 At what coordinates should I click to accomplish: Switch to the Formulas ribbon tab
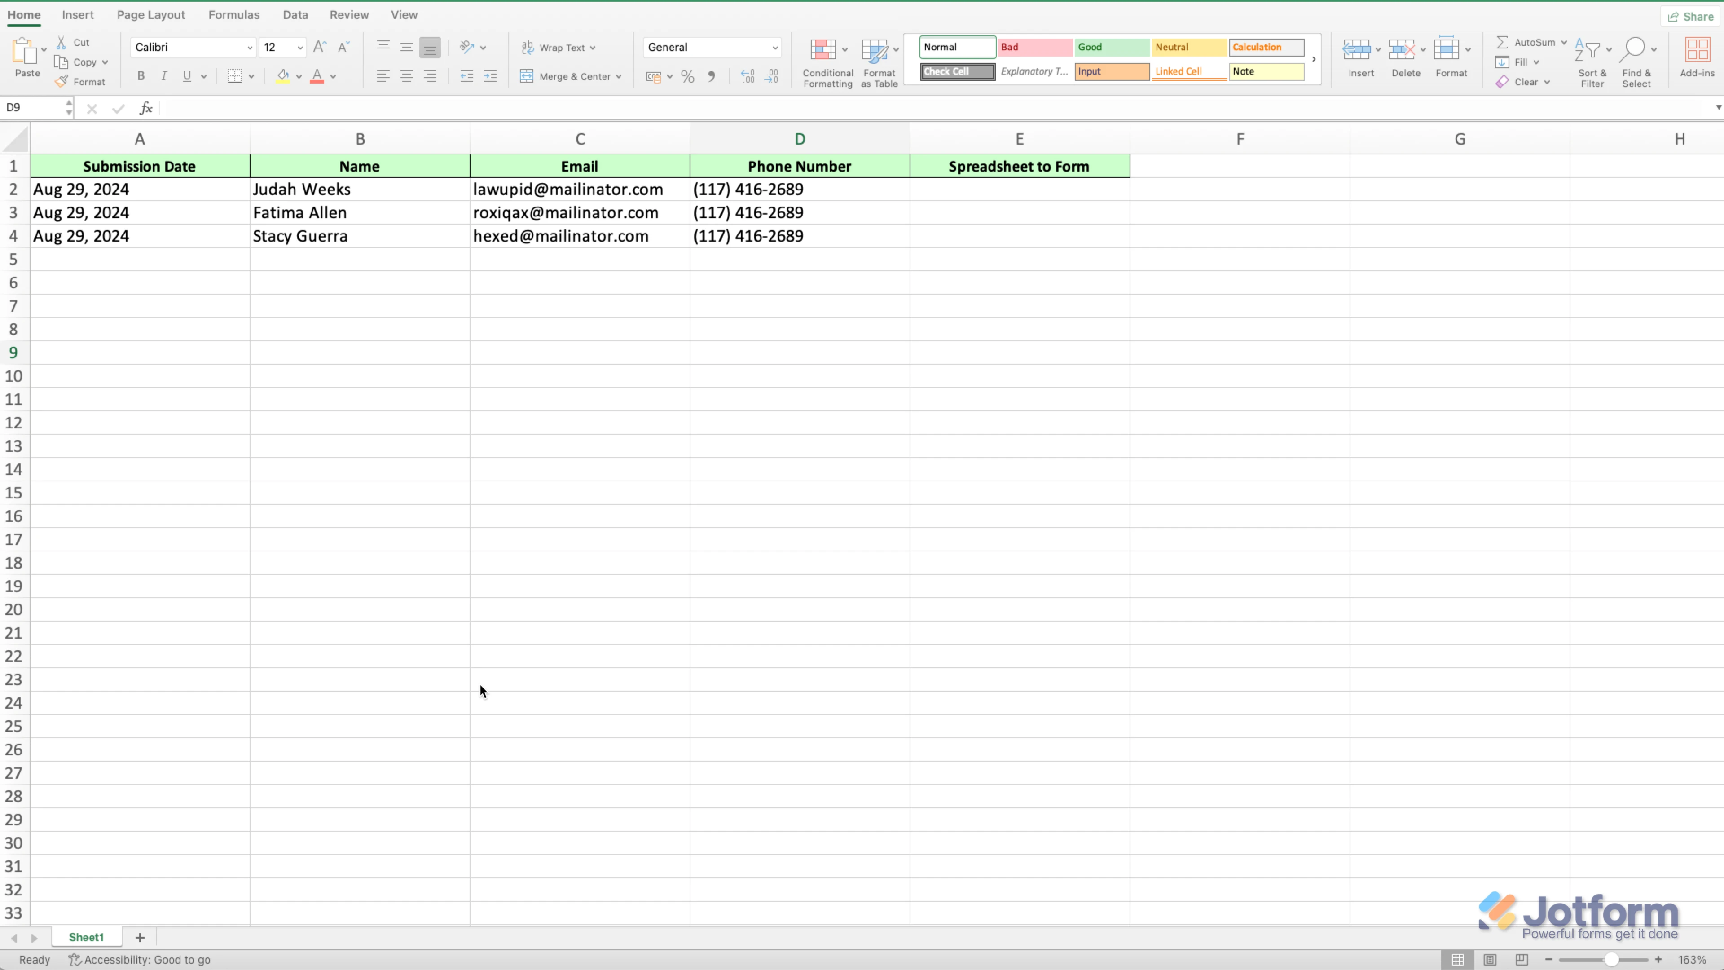pos(233,14)
